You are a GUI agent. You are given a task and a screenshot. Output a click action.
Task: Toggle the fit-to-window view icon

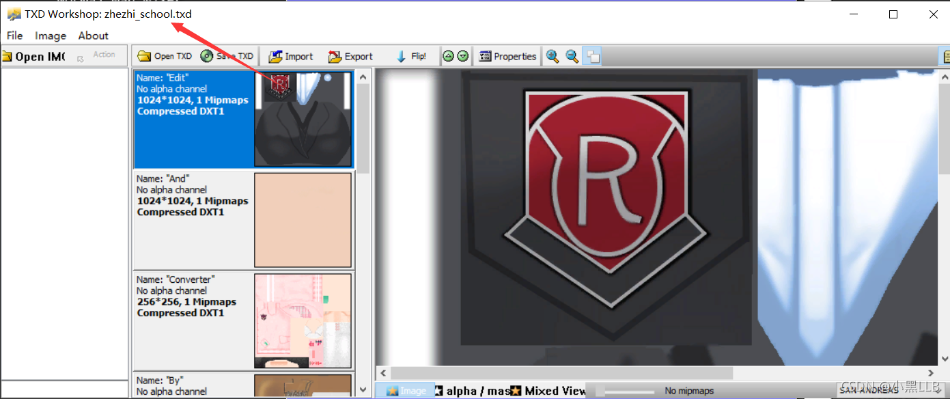[x=593, y=56]
